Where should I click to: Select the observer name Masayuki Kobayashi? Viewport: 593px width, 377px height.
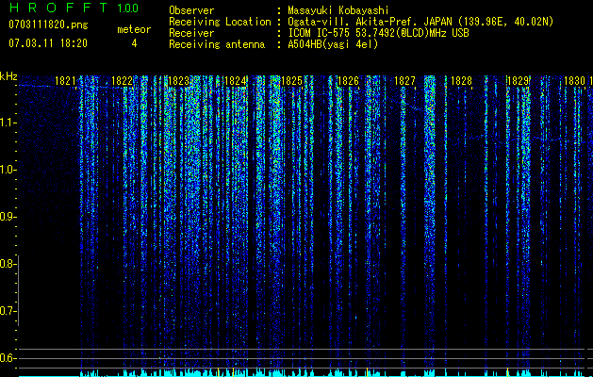pos(338,10)
